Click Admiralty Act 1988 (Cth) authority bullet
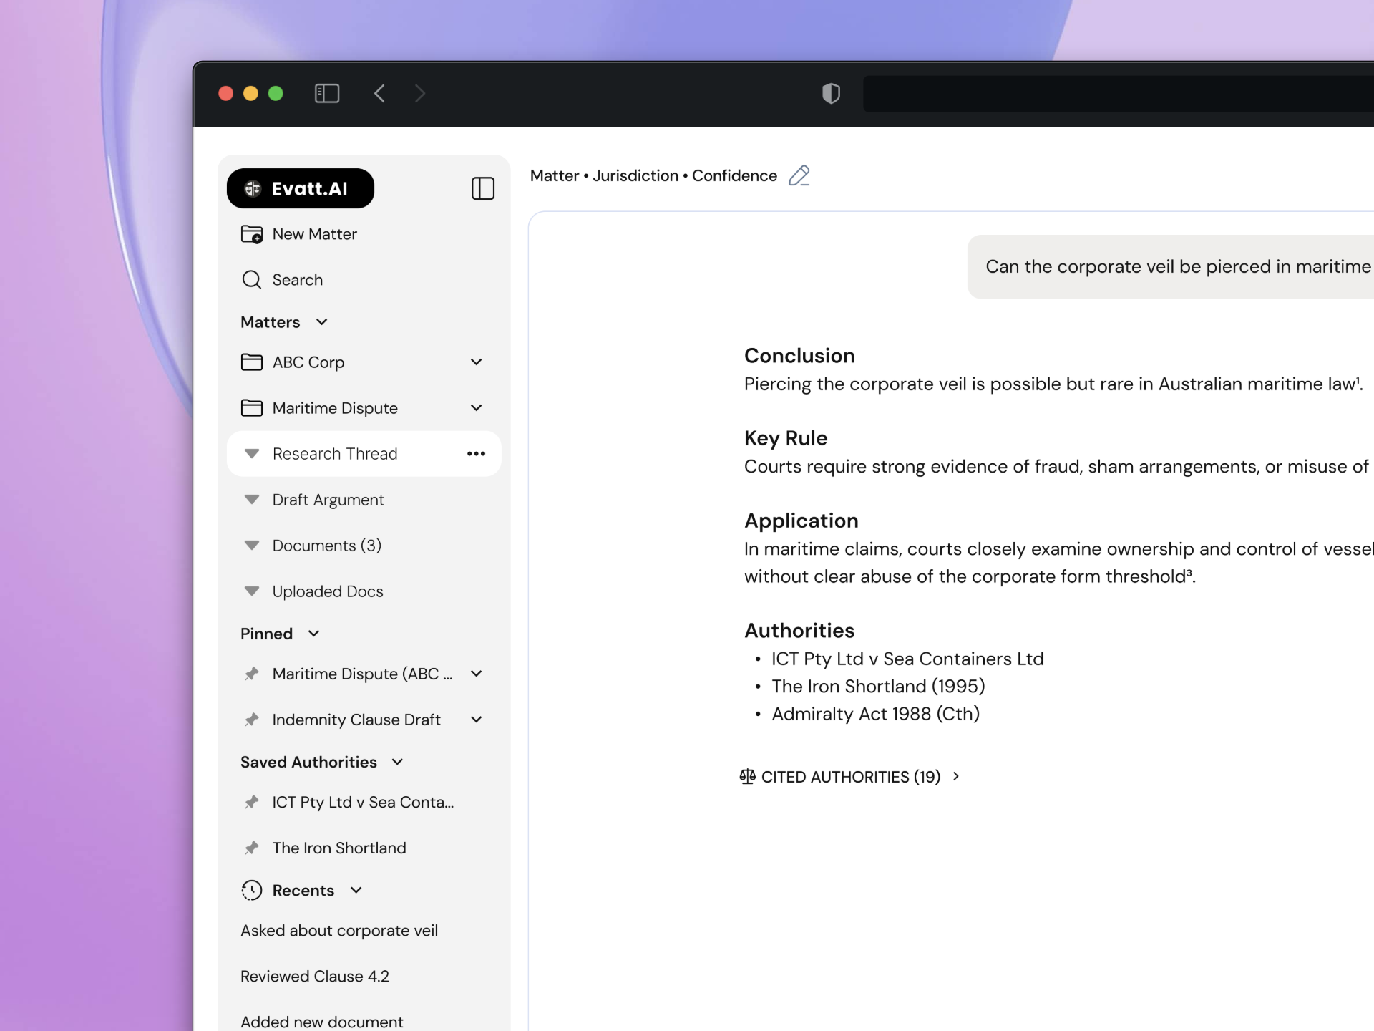1374x1031 pixels. pos(875,714)
